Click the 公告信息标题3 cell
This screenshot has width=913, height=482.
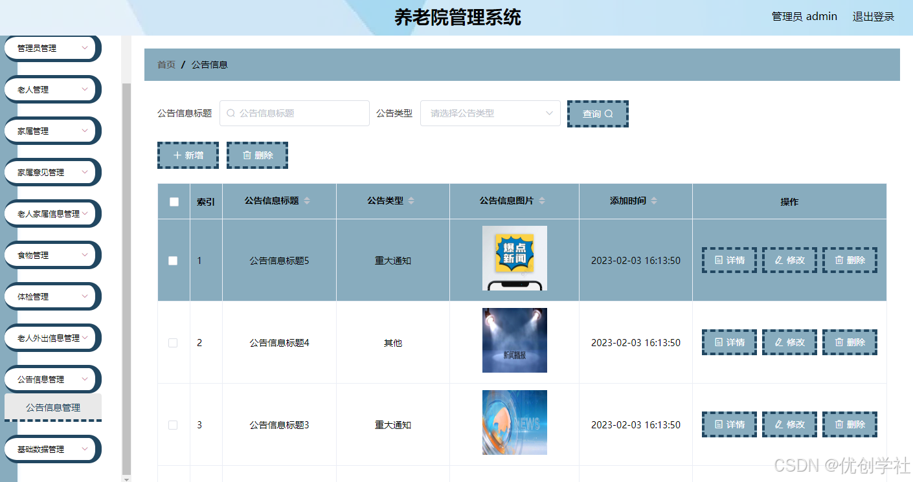[280, 425]
